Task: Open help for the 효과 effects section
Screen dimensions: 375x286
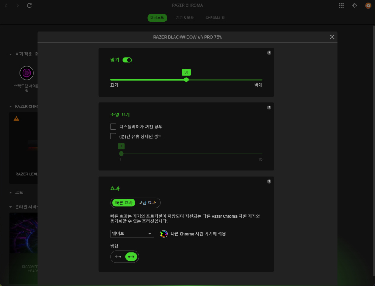Action: pos(269,182)
